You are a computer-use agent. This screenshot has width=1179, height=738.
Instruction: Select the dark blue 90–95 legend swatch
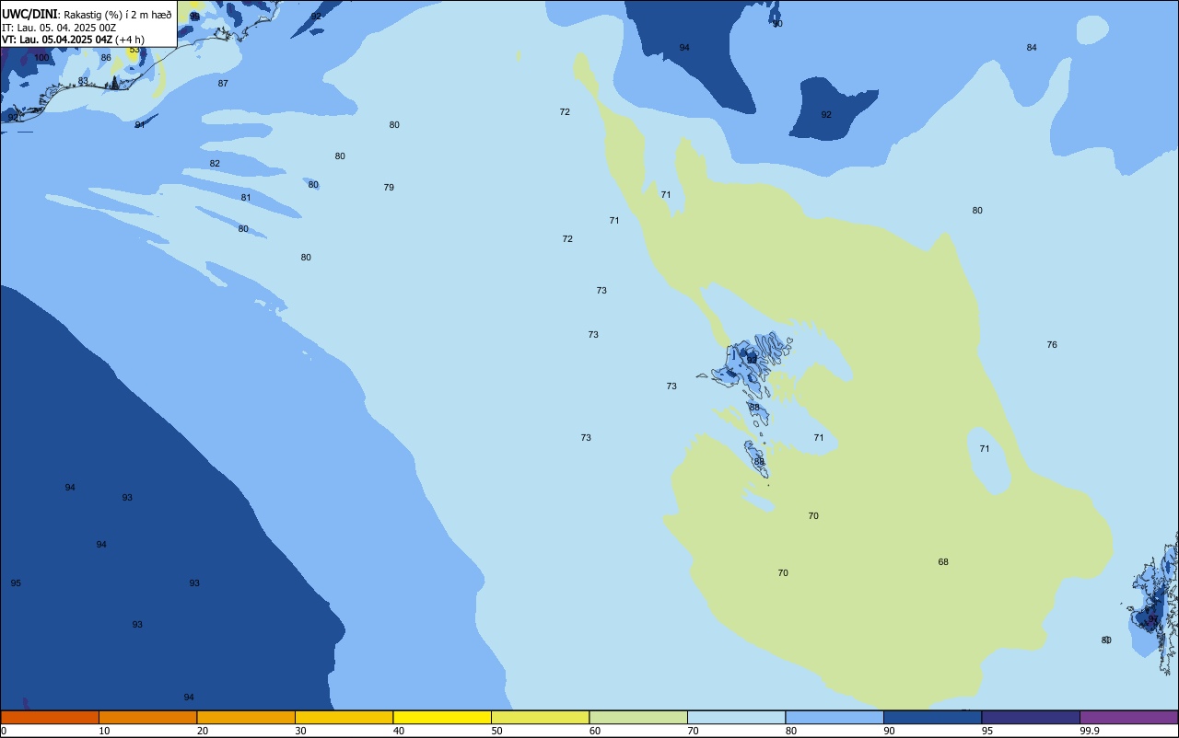tap(932, 717)
